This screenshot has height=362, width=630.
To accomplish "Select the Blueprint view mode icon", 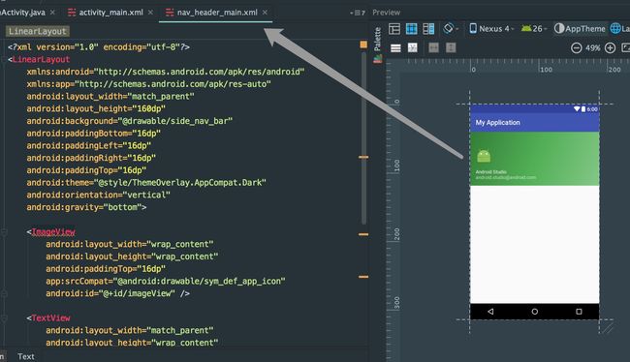I will point(411,29).
